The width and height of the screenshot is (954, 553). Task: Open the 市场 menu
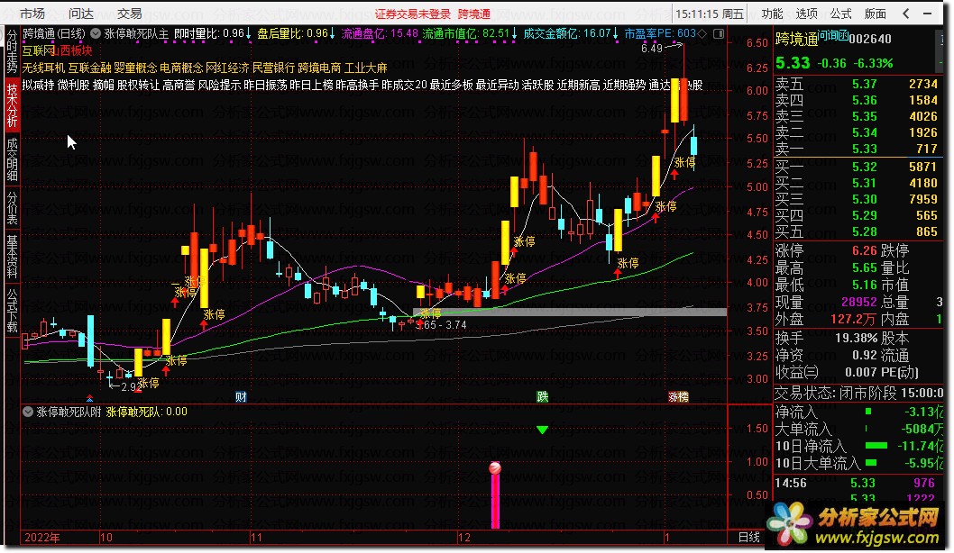coord(32,14)
